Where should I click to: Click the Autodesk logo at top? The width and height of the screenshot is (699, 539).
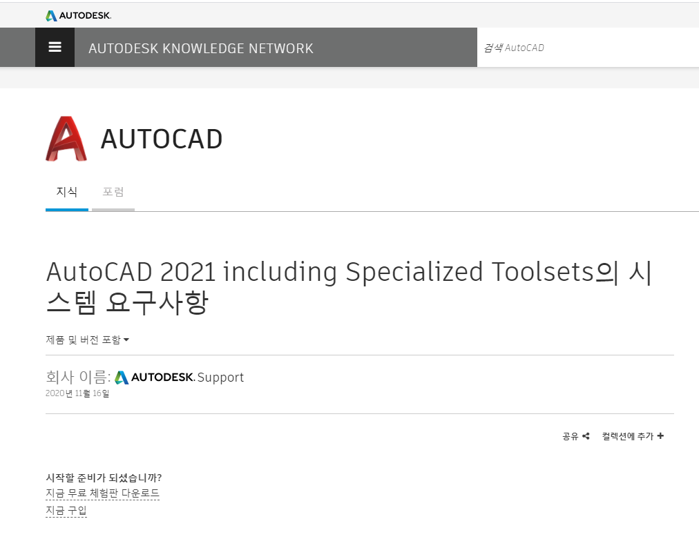click(x=79, y=16)
